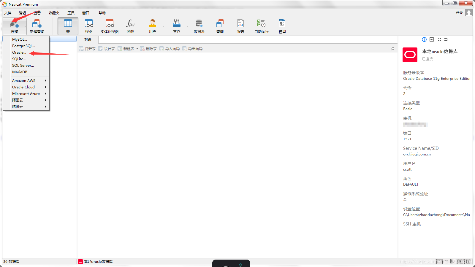Click the user avatar icon next to 登录

tap(469, 13)
